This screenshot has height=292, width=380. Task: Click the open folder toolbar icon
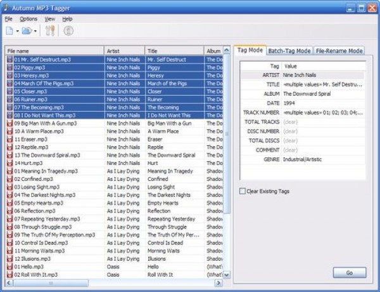pyautogui.click(x=26, y=30)
